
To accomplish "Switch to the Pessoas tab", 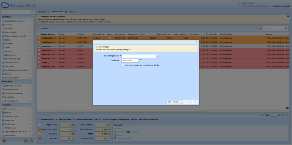I will tap(72, 12).
